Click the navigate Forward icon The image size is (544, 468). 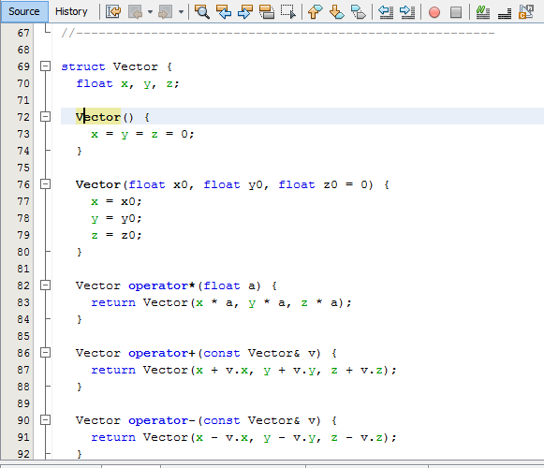(x=165, y=12)
